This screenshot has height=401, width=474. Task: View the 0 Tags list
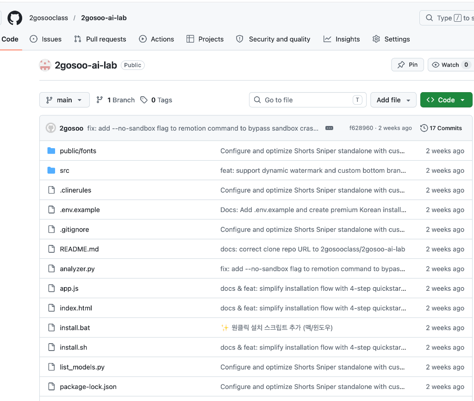156,100
